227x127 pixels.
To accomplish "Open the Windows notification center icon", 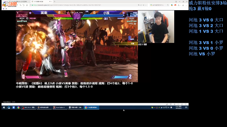I will tap(186, 108).
